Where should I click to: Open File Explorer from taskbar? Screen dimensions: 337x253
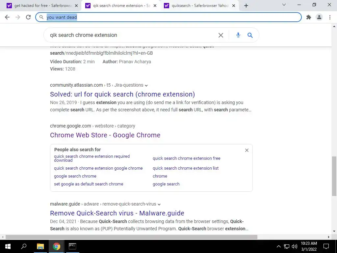pos(40,246)
